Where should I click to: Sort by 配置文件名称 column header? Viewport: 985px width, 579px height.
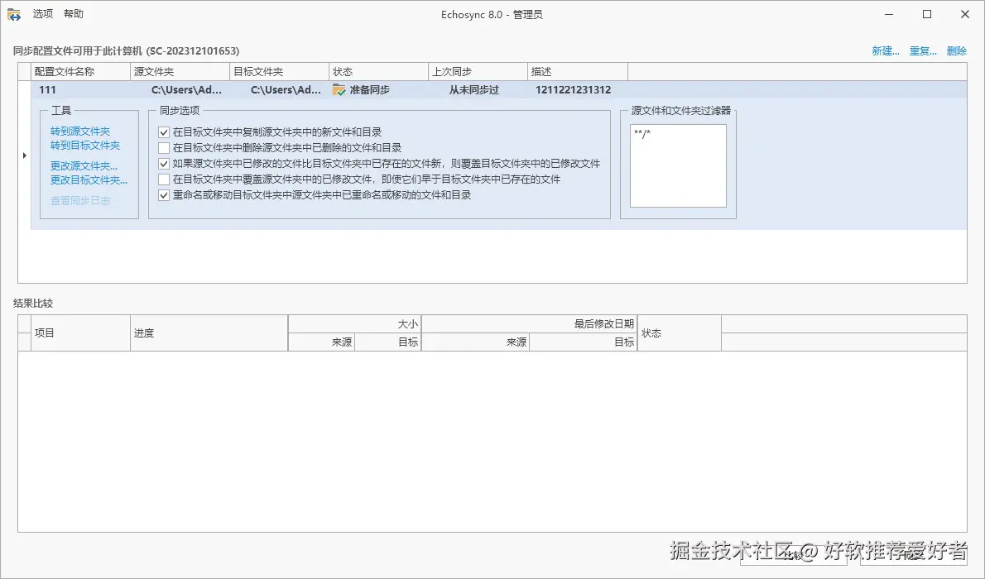click(80, 72)
